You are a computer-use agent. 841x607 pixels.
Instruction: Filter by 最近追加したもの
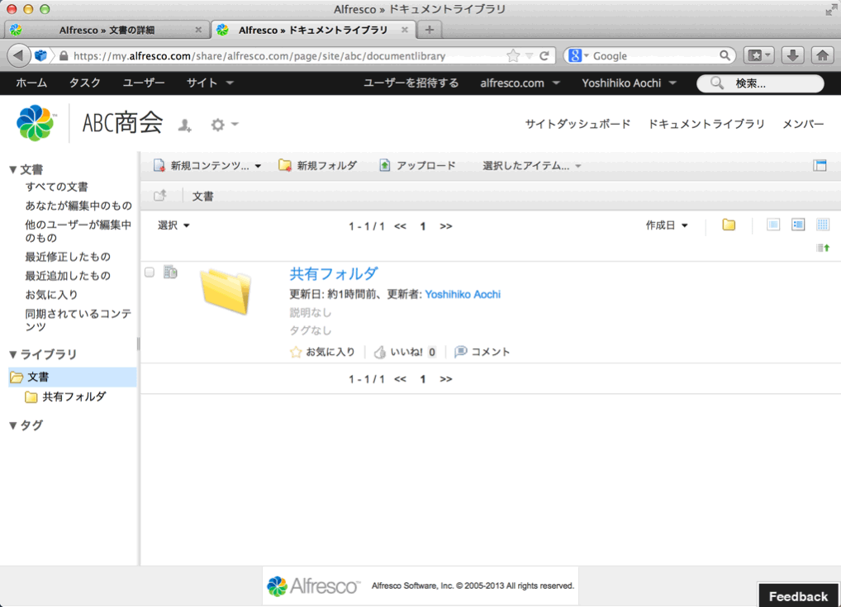(x=68, y=276)
